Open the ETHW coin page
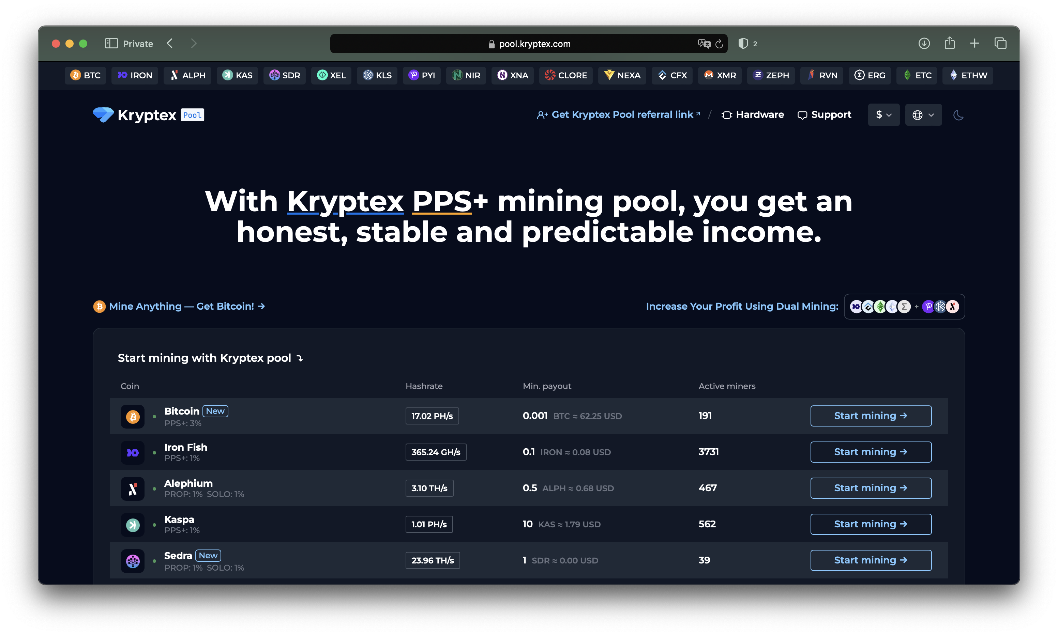The width and height of the screenshot is (1058, 635). [967, 75]
